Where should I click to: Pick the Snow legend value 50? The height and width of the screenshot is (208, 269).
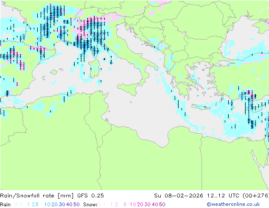tap(162, 205)
